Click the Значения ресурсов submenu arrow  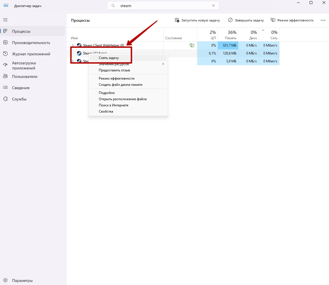(163, 64)
